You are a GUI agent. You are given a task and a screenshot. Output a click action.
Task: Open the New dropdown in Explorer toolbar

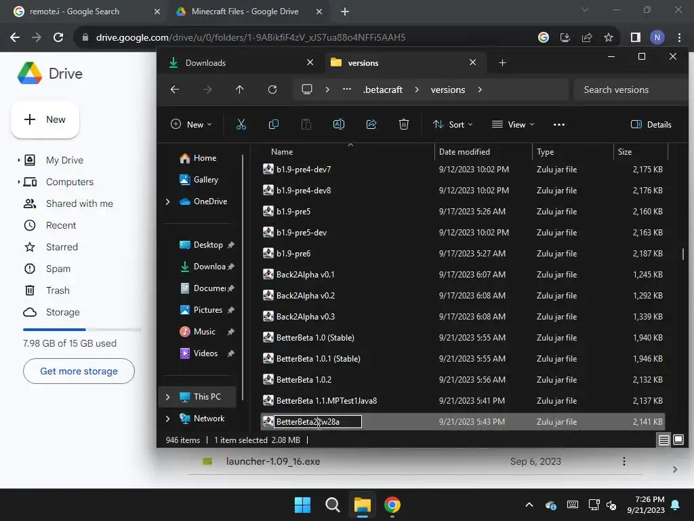click(191, 125)
